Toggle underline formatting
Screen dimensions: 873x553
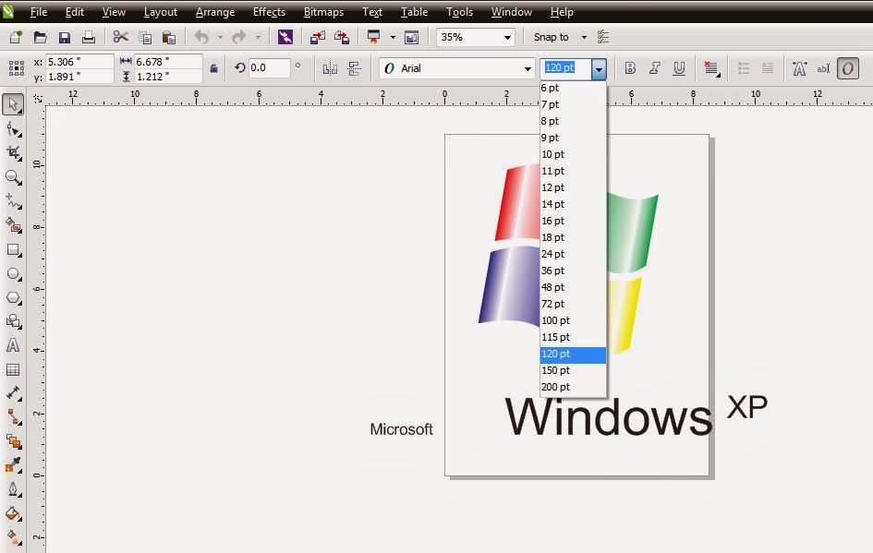681,67
